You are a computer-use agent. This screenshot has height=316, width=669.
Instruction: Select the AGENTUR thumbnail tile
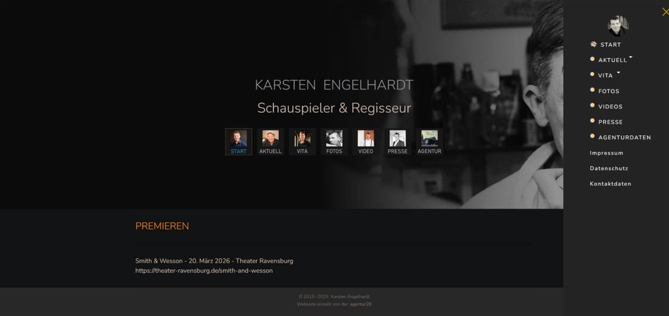click(429, 142)
